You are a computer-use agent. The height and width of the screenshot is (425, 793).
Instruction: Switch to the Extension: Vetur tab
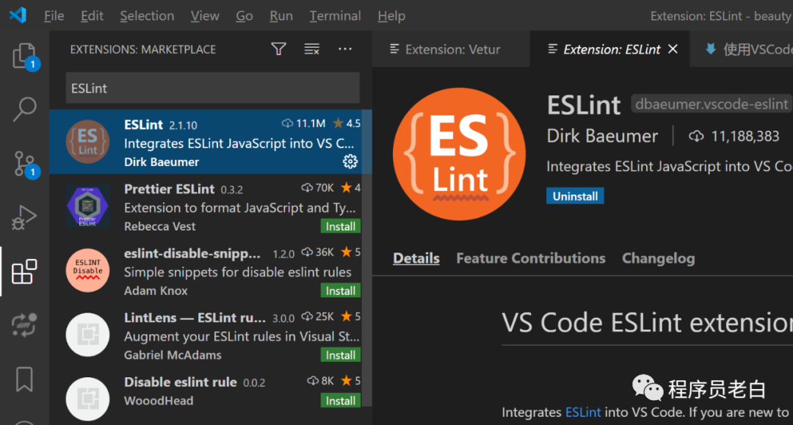point(451,49)
